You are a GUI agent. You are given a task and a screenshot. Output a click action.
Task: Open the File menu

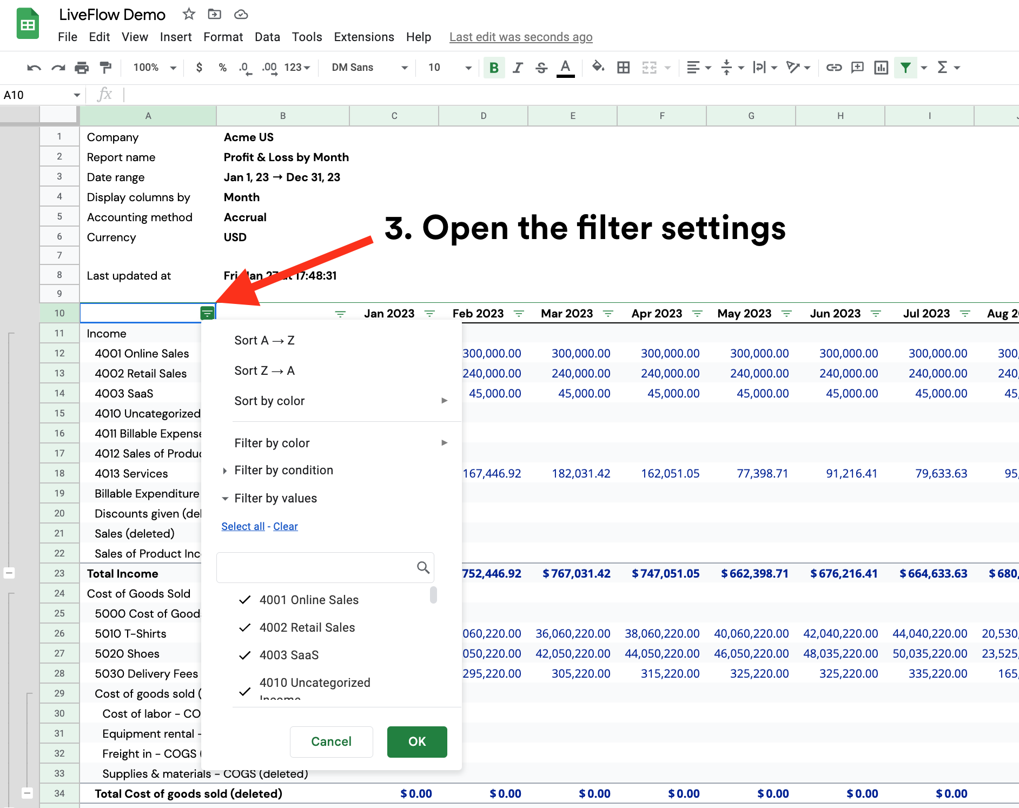(68, 37)
